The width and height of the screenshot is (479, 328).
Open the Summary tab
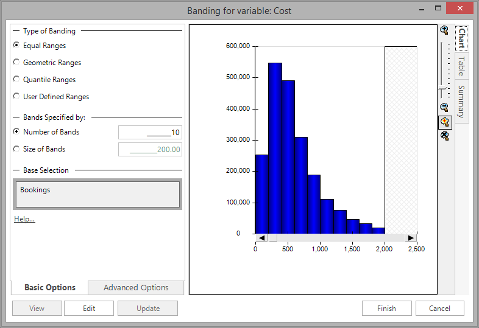coord(461,102)
